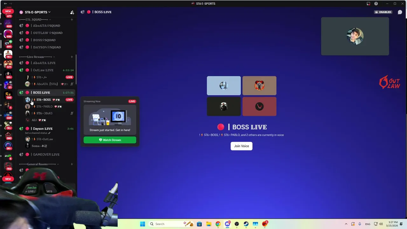407x229 pixels.
Task: Click the taskbar Search box
Action: click(x=172, y=224)
